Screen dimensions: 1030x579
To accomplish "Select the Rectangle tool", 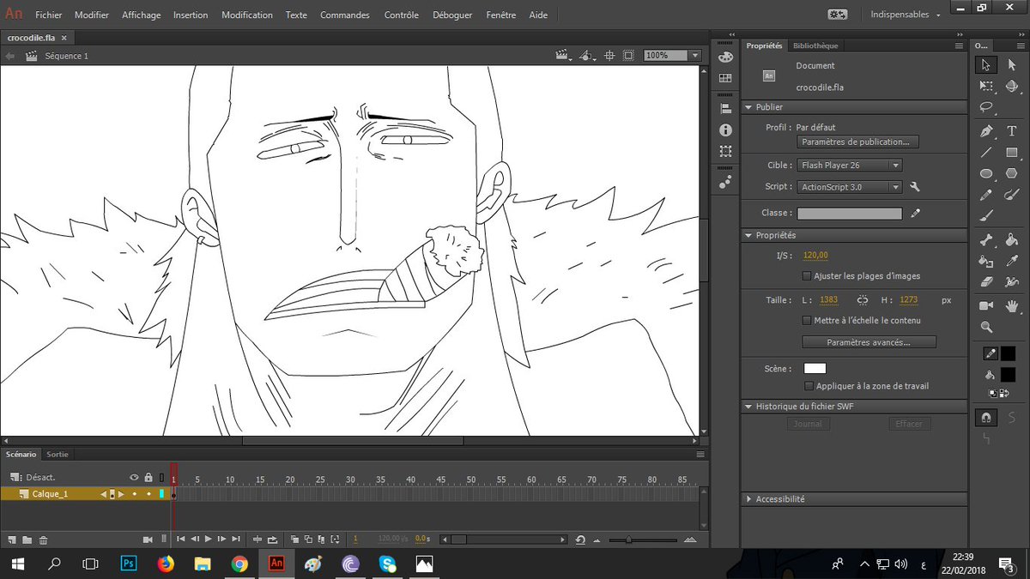I will (1012, 153).
